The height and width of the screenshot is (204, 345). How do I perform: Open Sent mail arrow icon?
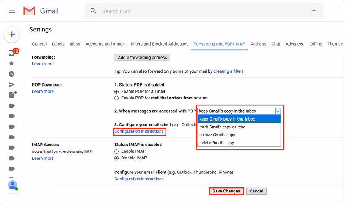tap(12, 85)
